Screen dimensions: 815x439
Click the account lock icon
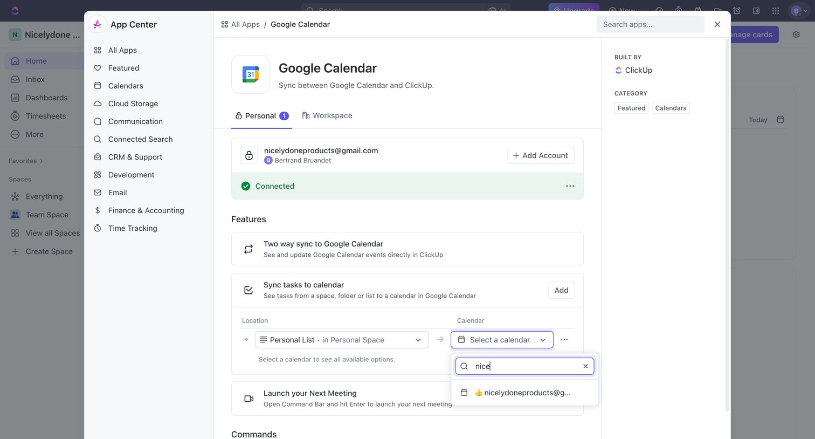pos(249,155)
